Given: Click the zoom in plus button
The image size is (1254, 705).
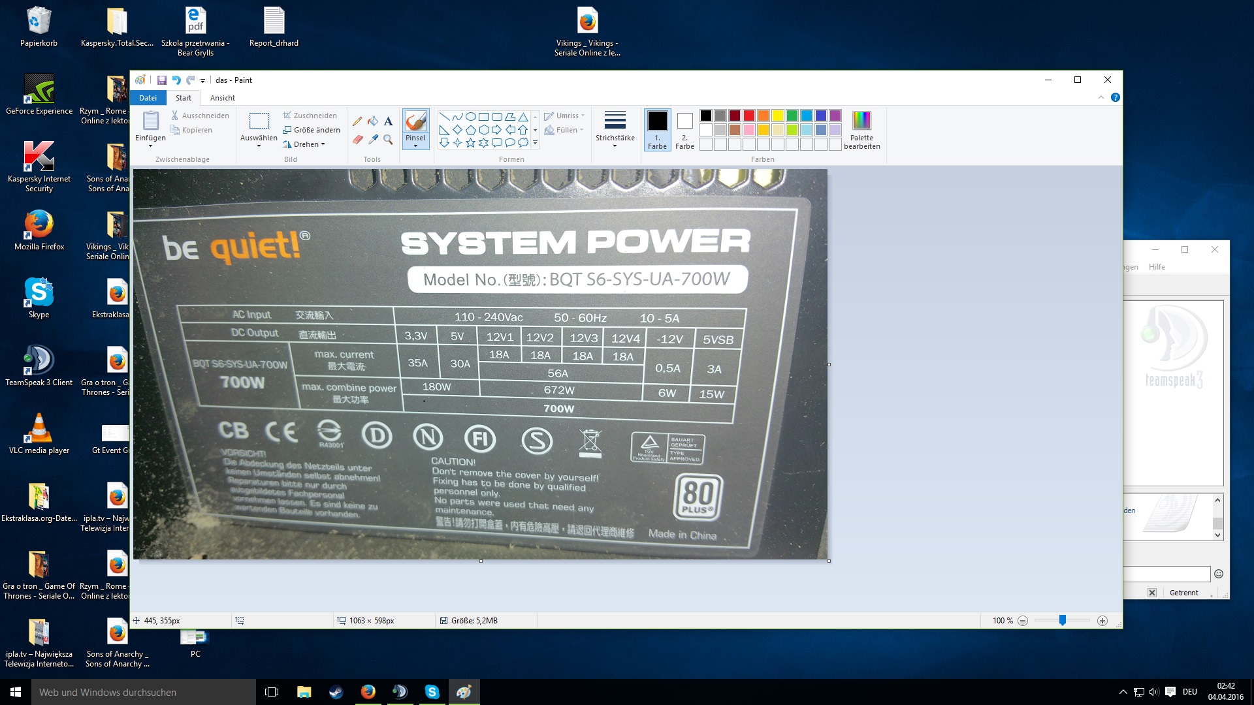Looking at the screenshot, I should [1102, 621].
